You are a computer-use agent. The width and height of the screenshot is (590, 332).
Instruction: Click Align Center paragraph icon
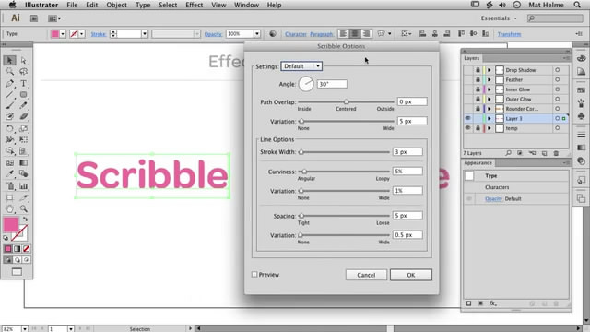354,34
